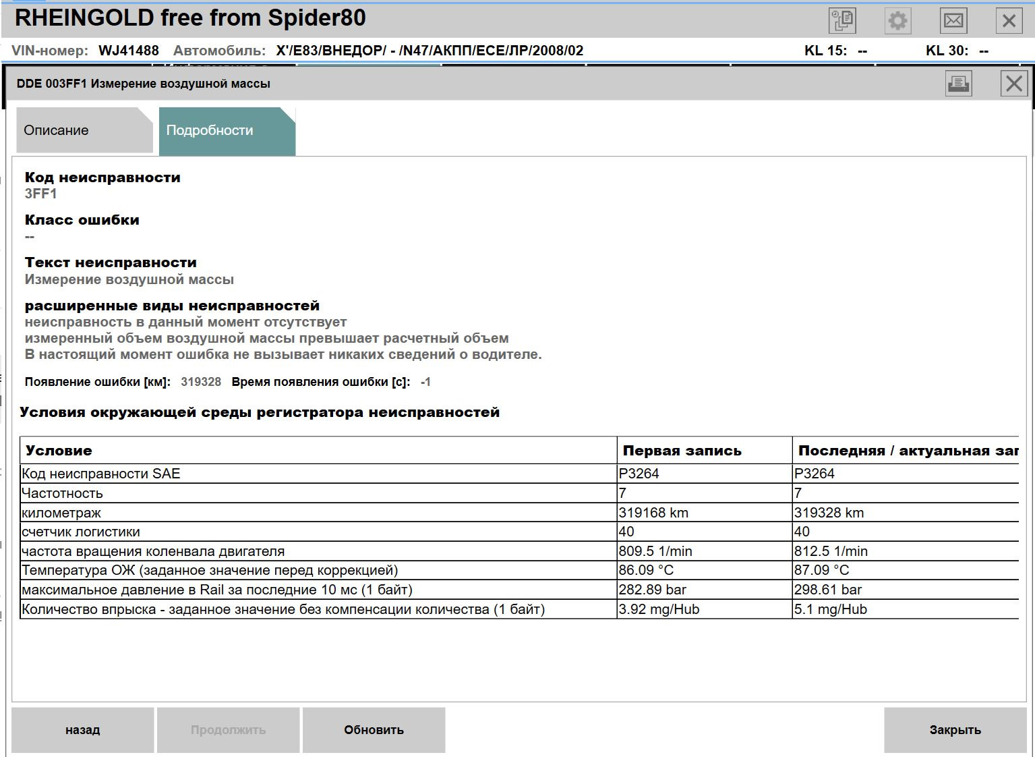Close the RHEINGOLD main window

1009,20
